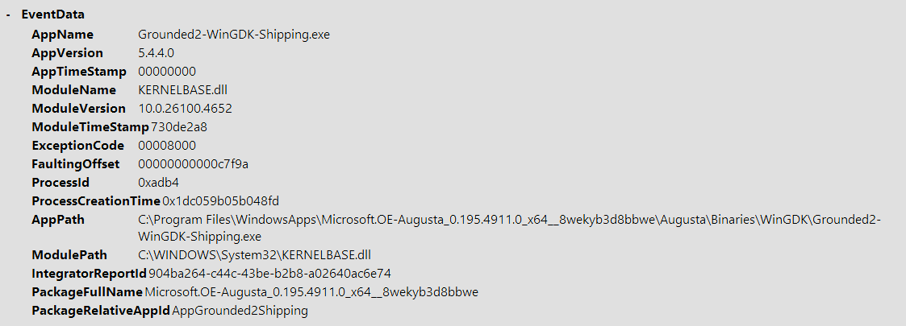Click the ExceptionCode field label
This screenshot has width=906, height=326.
tap(78, 146)
